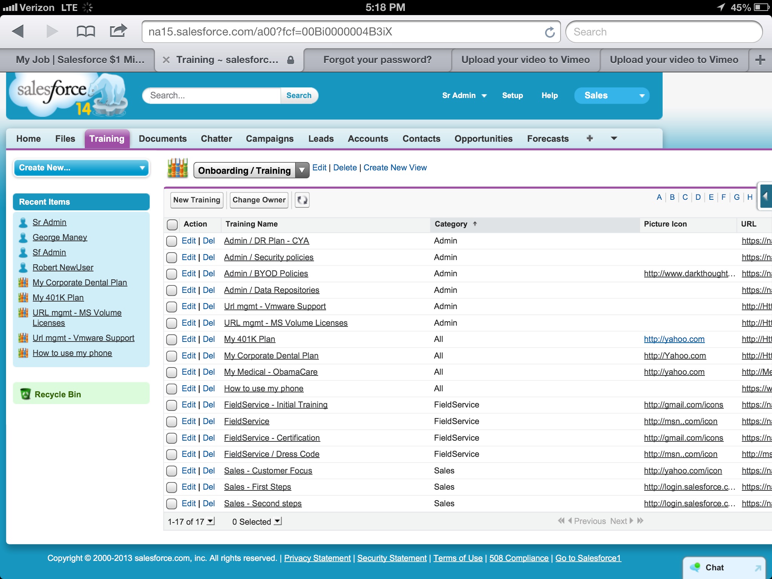Switch to the Opportunities tab

click(x=483, y=139)
